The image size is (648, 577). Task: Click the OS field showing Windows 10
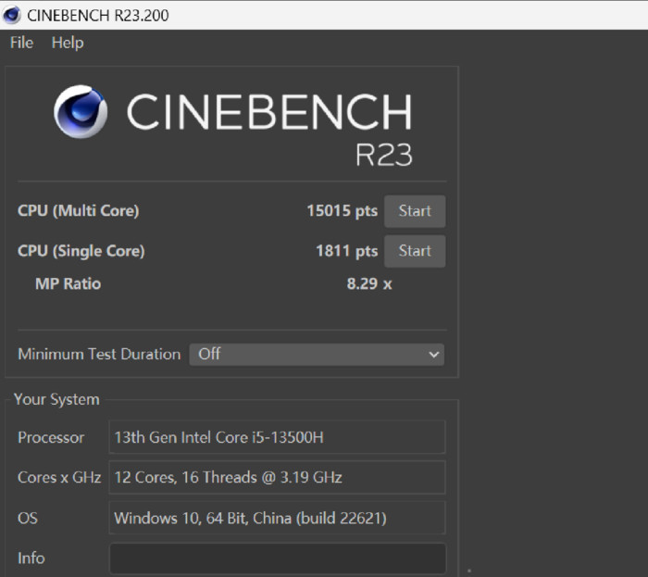point(277,518)
